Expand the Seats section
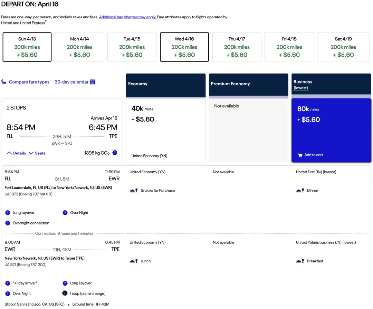Viewport: 373px width, 309px height. [37, 153]
